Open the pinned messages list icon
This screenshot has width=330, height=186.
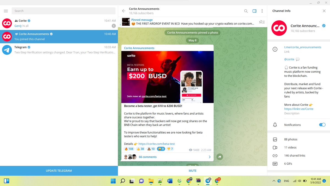tap(262, 22)
